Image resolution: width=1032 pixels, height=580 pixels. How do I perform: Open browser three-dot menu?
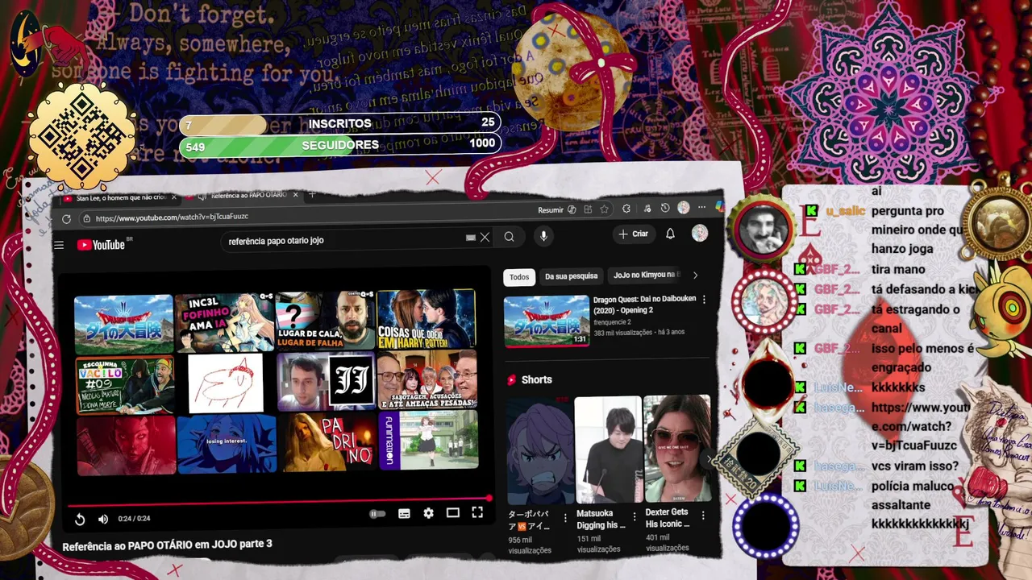tap(701, 207)
